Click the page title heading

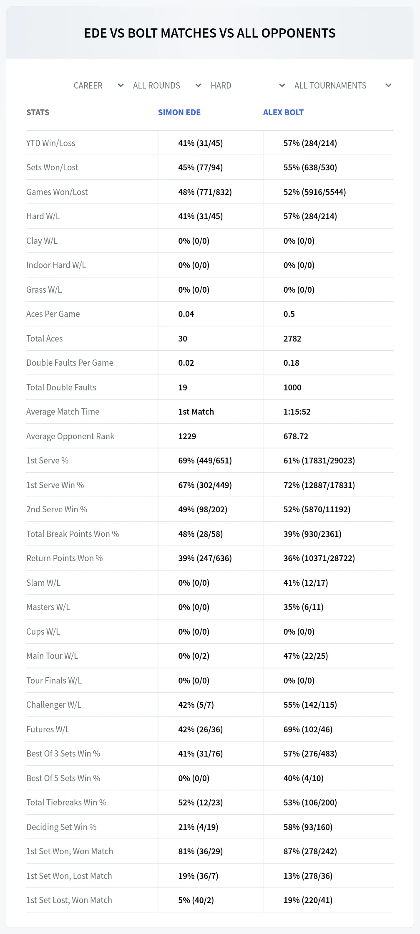point(210,33)
